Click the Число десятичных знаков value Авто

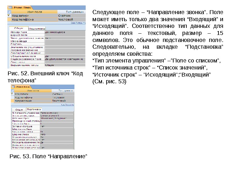[65, 38]
